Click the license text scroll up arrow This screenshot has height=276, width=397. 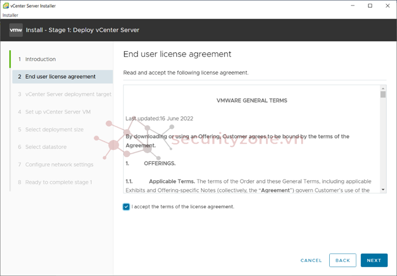click(x=383, y=88)
